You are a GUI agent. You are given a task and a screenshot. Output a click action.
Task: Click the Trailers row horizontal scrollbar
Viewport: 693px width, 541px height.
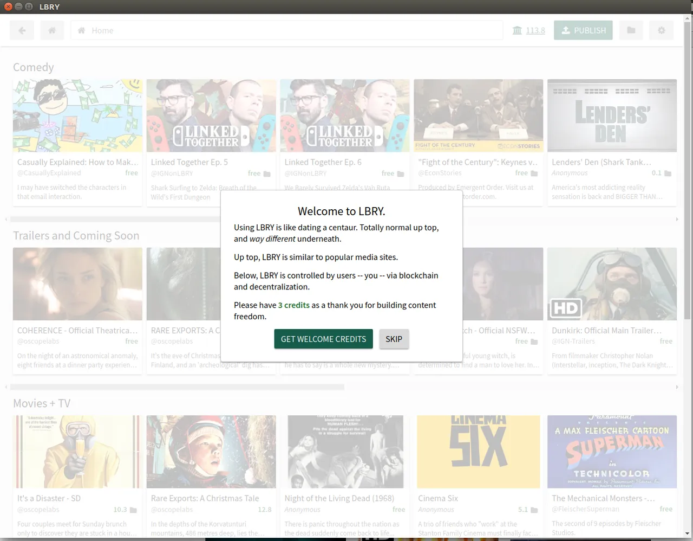pyautogui.click(x=177, y=387)
